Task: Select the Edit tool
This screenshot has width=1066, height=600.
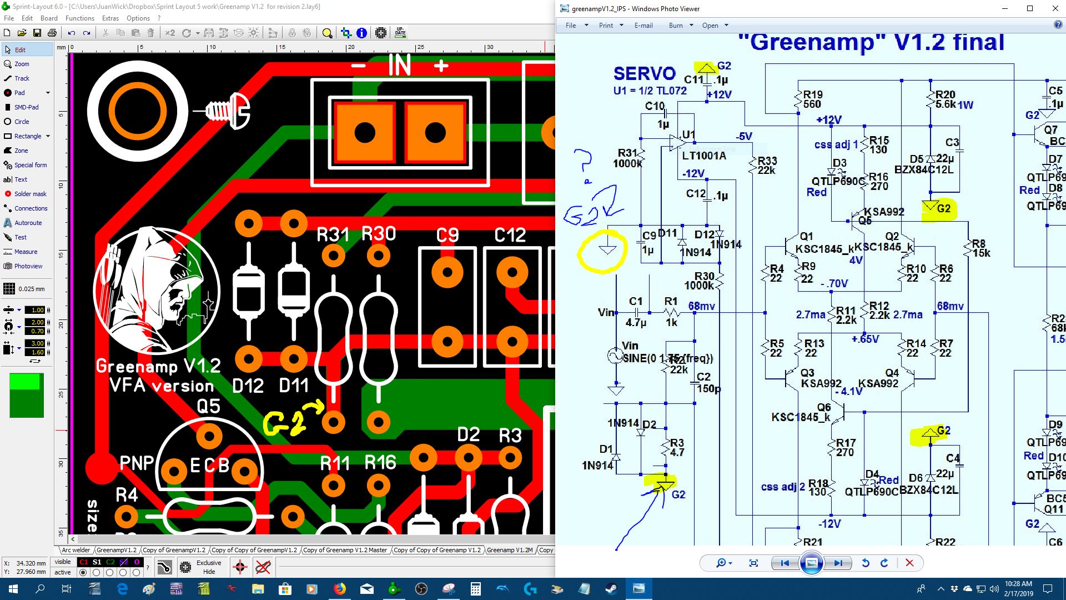Action: pyautogui.click(x=27, y=49)
